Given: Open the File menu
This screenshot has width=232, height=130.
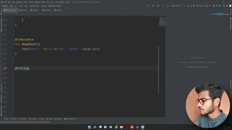Looking at the screenshot, I should click(5, 2).
